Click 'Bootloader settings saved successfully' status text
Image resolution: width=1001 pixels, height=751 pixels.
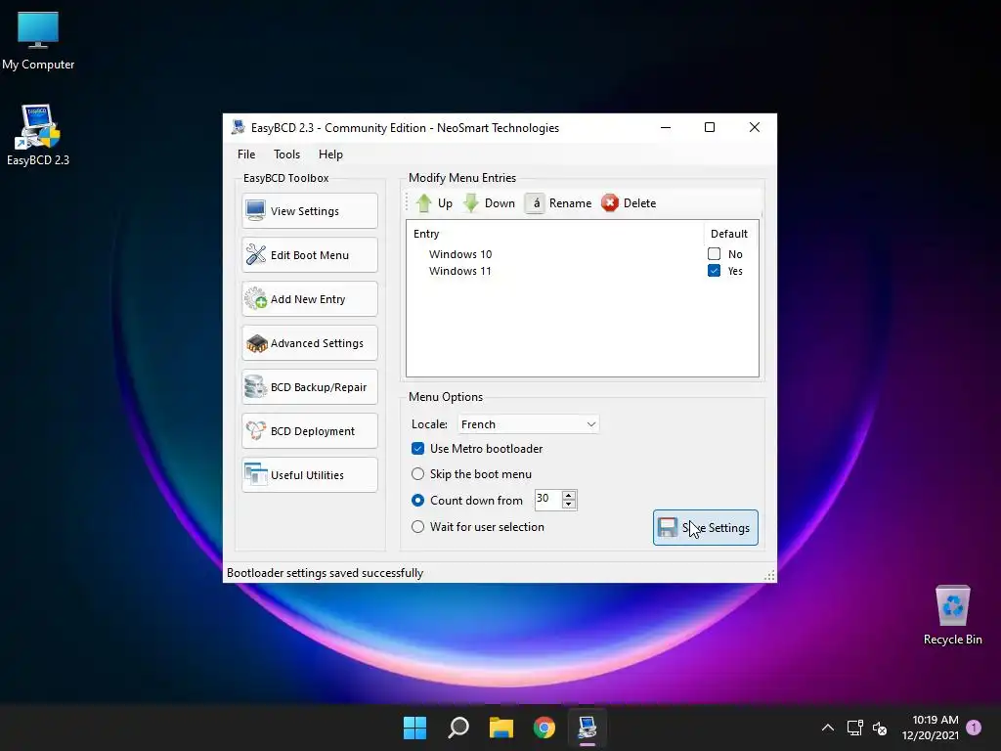[x=325, y=573]
